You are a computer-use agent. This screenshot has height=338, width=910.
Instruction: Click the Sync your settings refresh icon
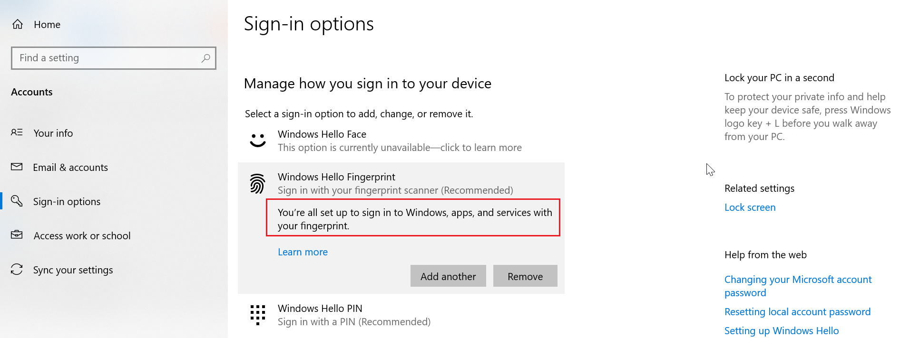click(17, 270)
